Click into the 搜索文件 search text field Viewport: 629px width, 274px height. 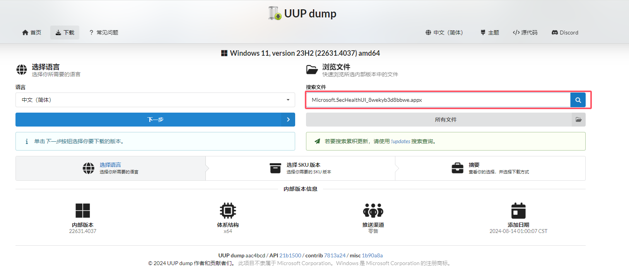pos(438,100)
